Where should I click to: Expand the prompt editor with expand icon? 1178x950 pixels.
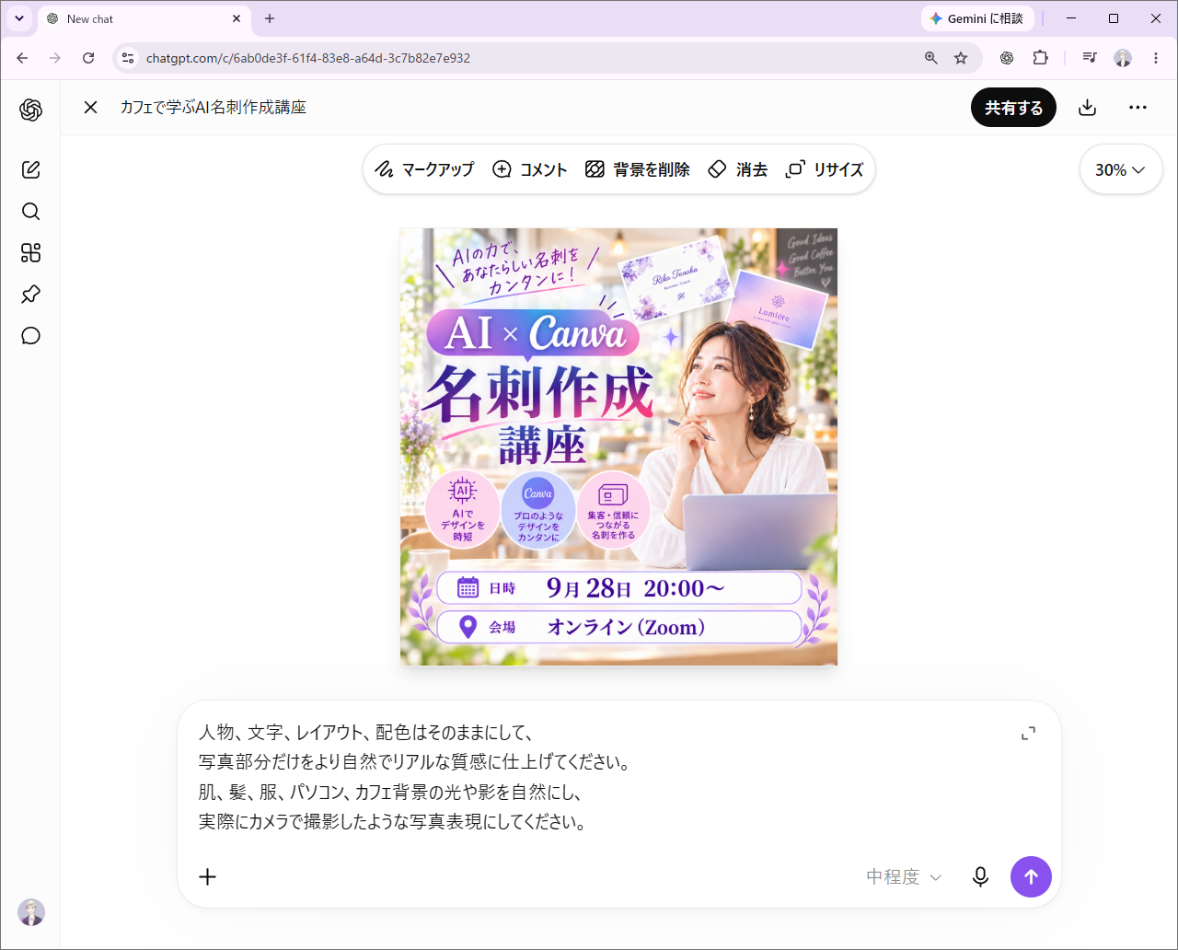tap(1028, 734)
